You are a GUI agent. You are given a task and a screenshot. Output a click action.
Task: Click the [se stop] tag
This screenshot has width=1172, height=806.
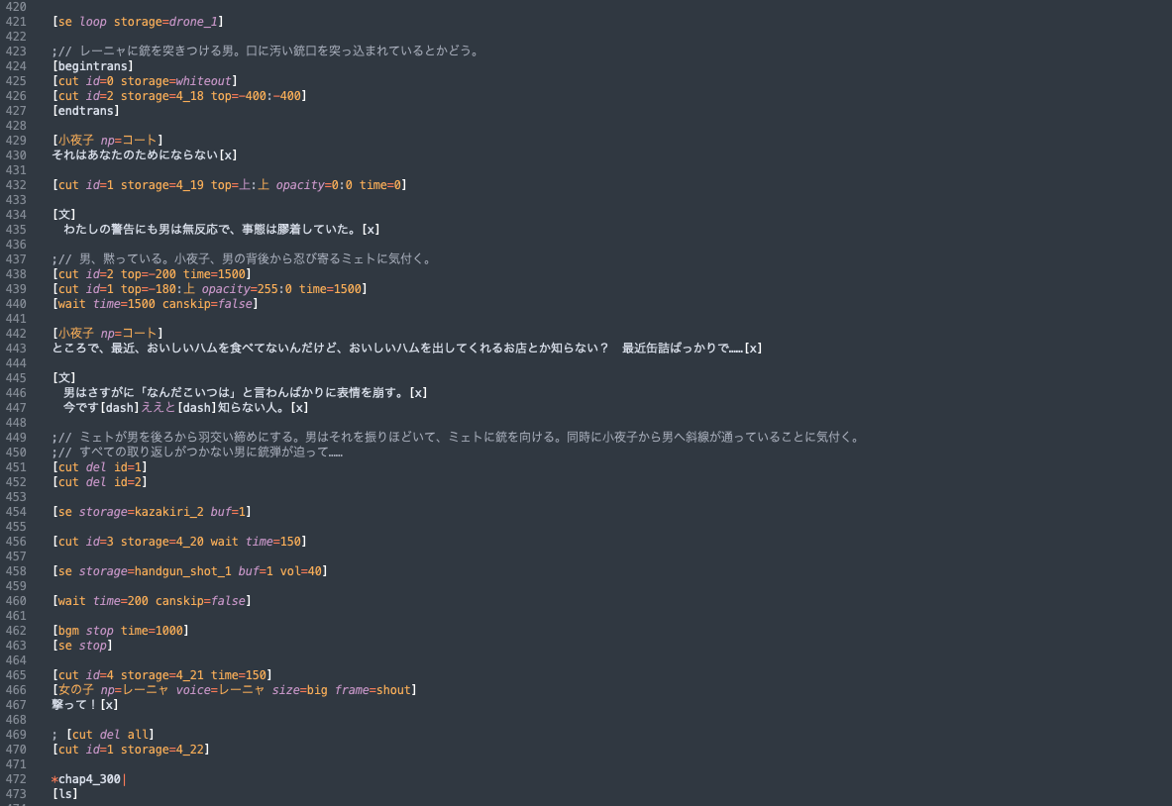point(82,646)
